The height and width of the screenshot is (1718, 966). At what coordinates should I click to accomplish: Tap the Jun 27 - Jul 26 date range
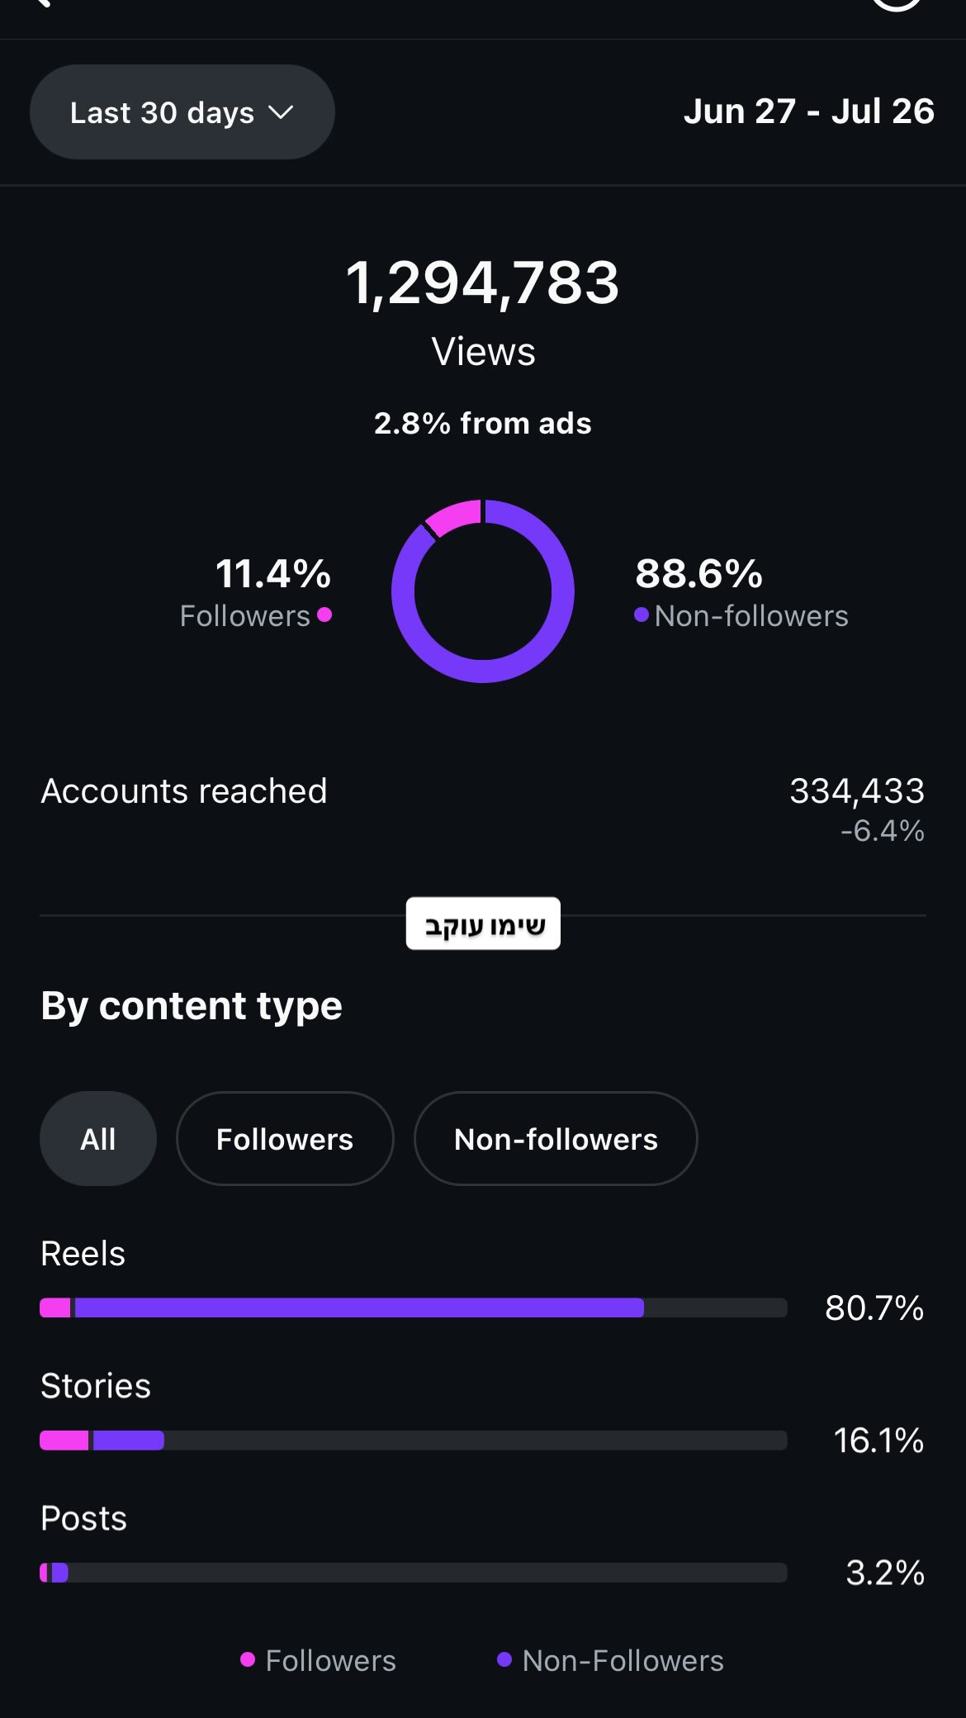click(808, 112)
